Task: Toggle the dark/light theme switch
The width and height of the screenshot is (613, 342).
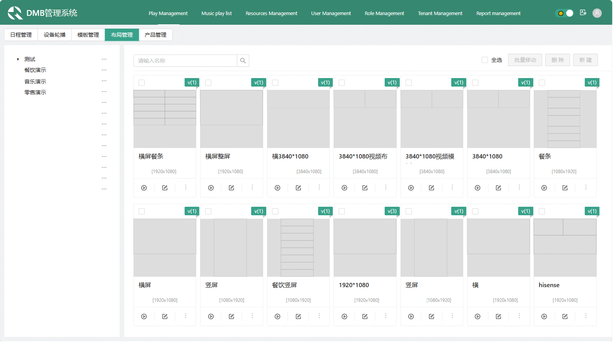Action: tap(565, 13)
